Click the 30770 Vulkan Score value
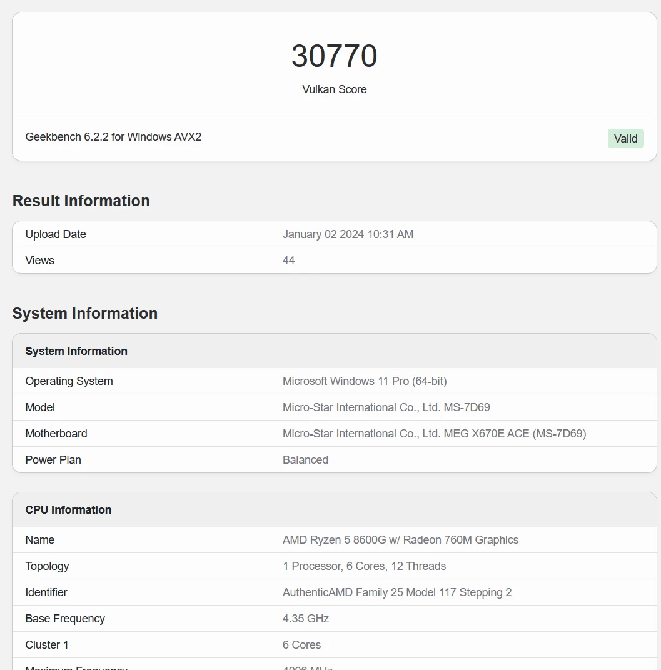 point(334,56)
